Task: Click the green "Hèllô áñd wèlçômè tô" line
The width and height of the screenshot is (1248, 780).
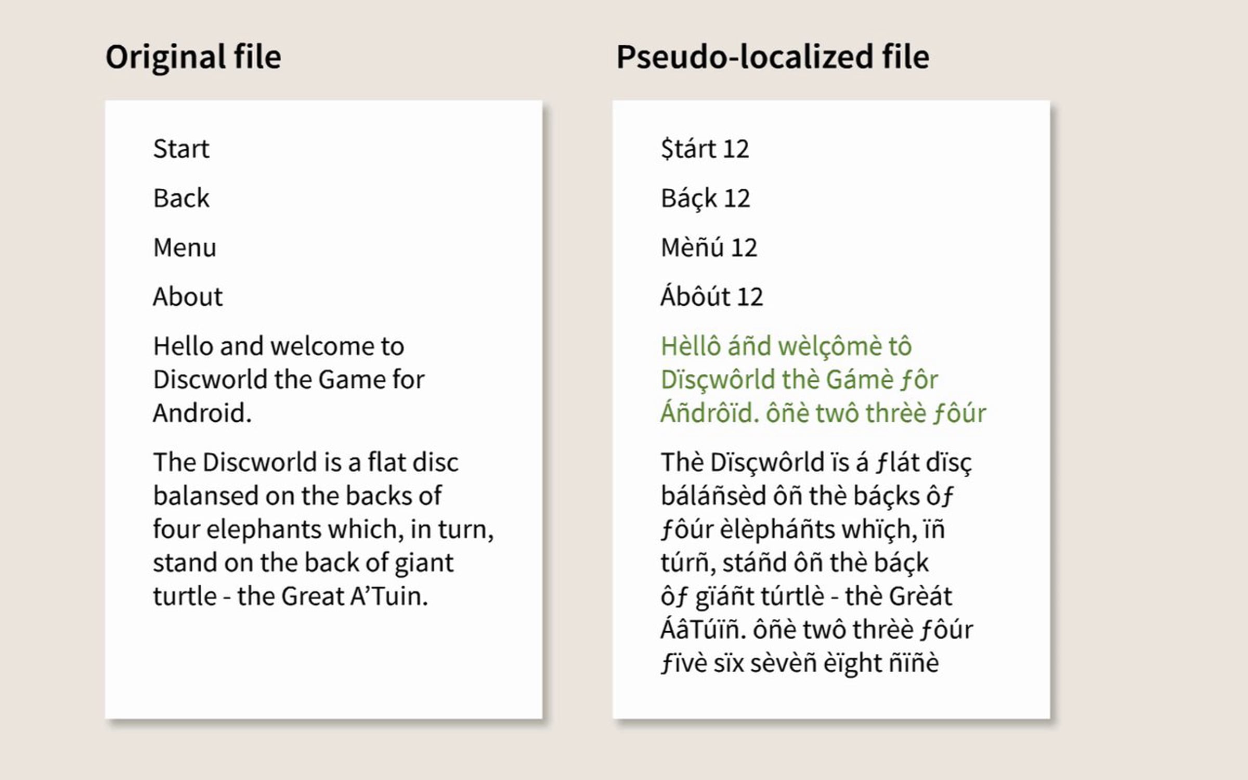Action: click(786, 346)
